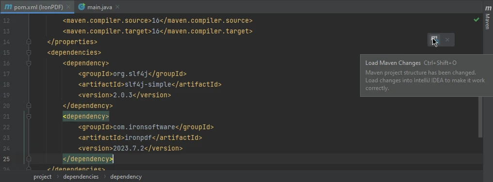Click the Maven file icon on pom.xml tab

tap(8, 7)
